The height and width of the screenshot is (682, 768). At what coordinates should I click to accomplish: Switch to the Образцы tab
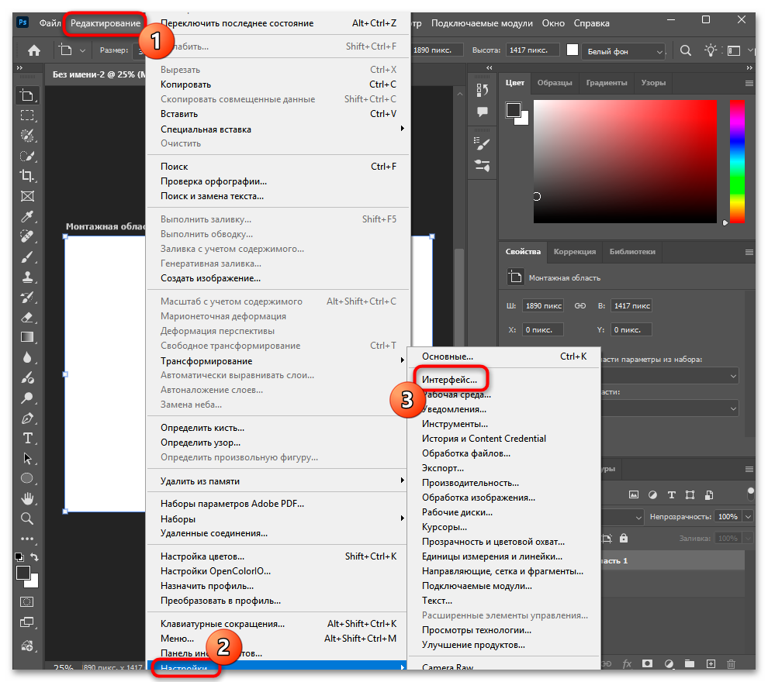click(x=555, y=83)
